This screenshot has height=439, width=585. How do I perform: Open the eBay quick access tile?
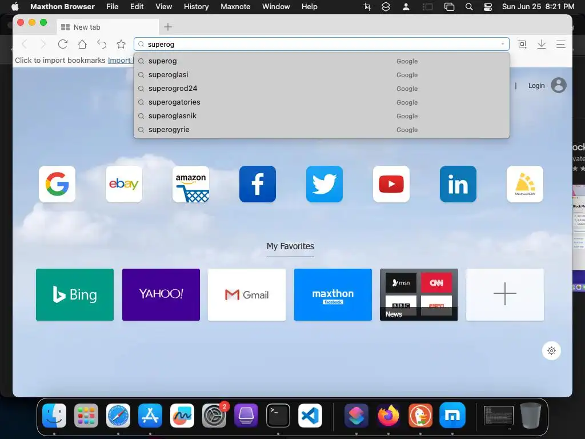[124, 184]
